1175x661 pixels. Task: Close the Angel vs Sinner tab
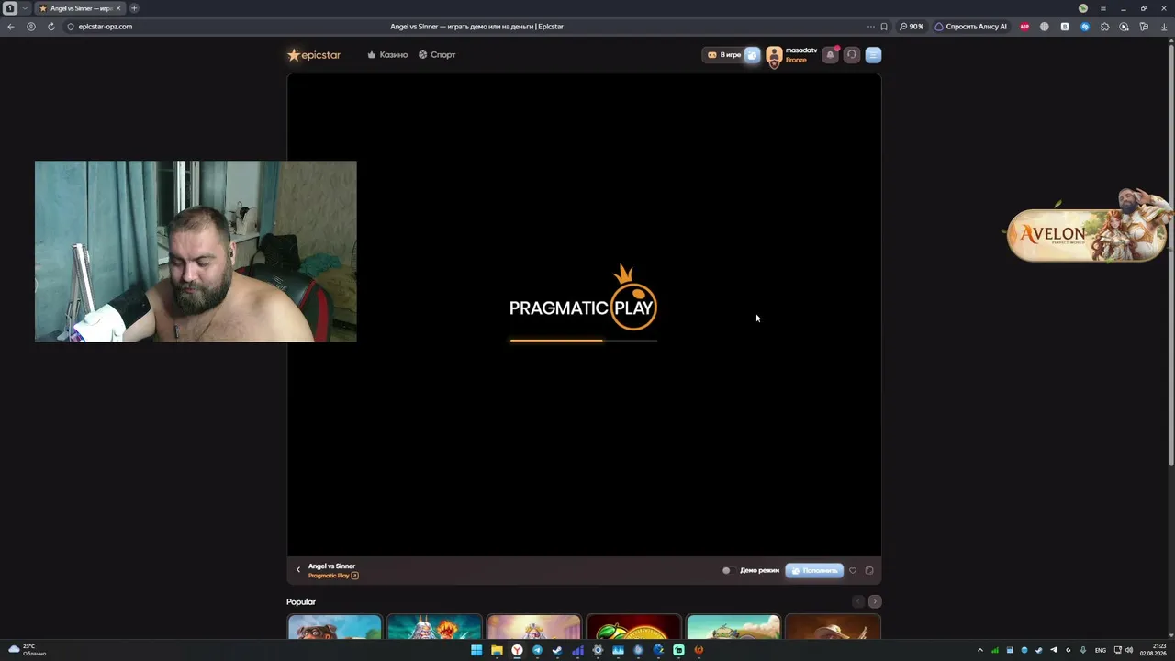(117, 8)
